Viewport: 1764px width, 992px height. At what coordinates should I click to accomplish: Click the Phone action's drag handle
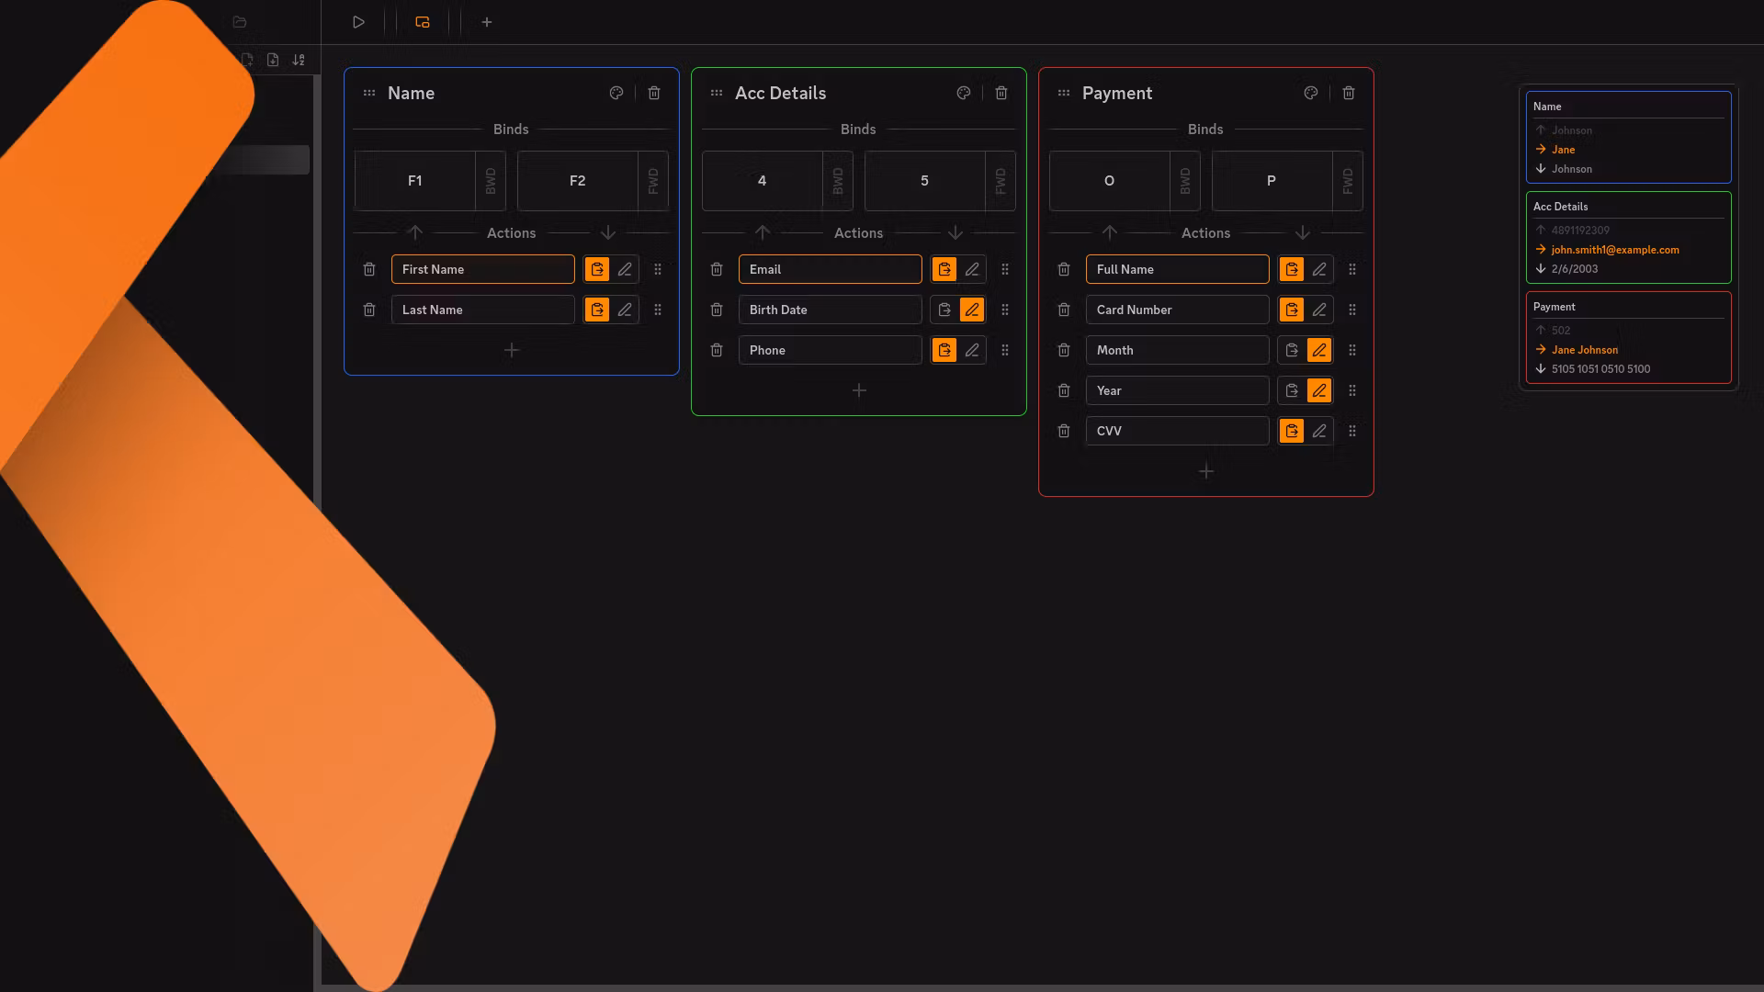tap(1005, 350)
